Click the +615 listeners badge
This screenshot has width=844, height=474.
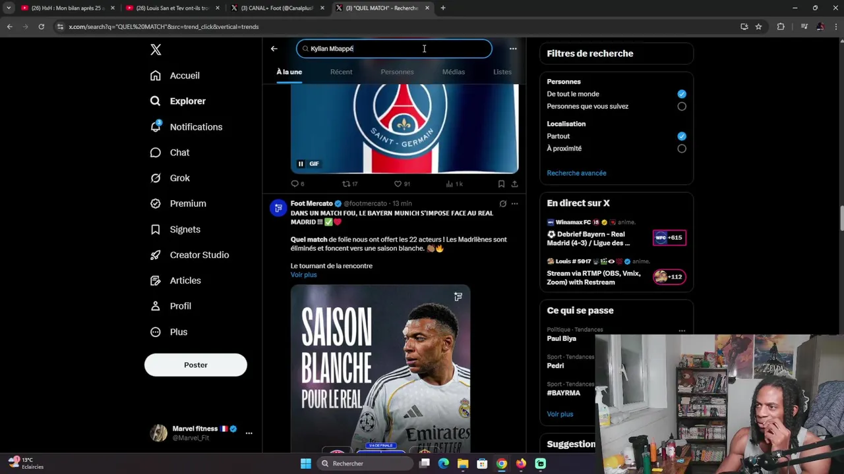click(669, 238)
